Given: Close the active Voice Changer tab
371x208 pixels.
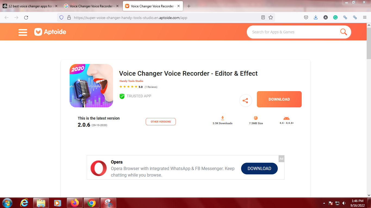Looking at the screenshot, I should 179,6.
